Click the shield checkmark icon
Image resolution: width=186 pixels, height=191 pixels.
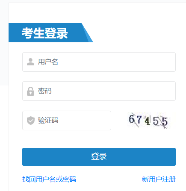pyautogui.click(x=31, y=120)
